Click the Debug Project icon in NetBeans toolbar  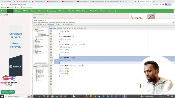tap(68, 24)
